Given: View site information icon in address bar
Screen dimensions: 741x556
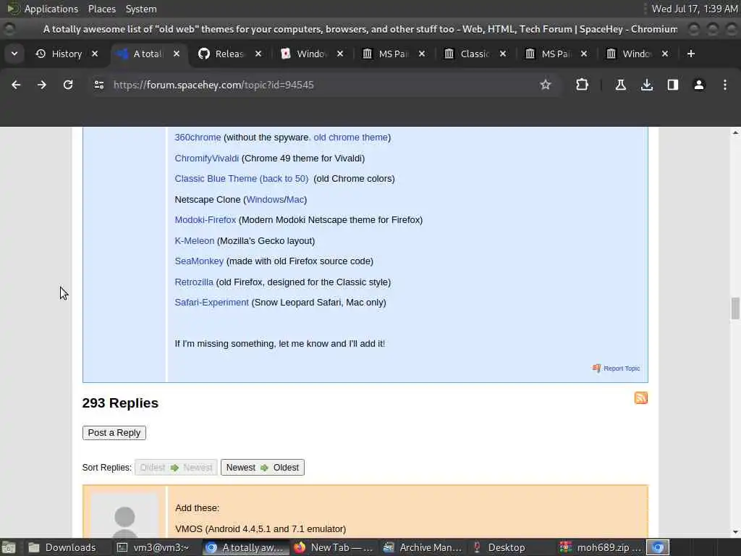Looking at the screenshot, I should [98, 85].
